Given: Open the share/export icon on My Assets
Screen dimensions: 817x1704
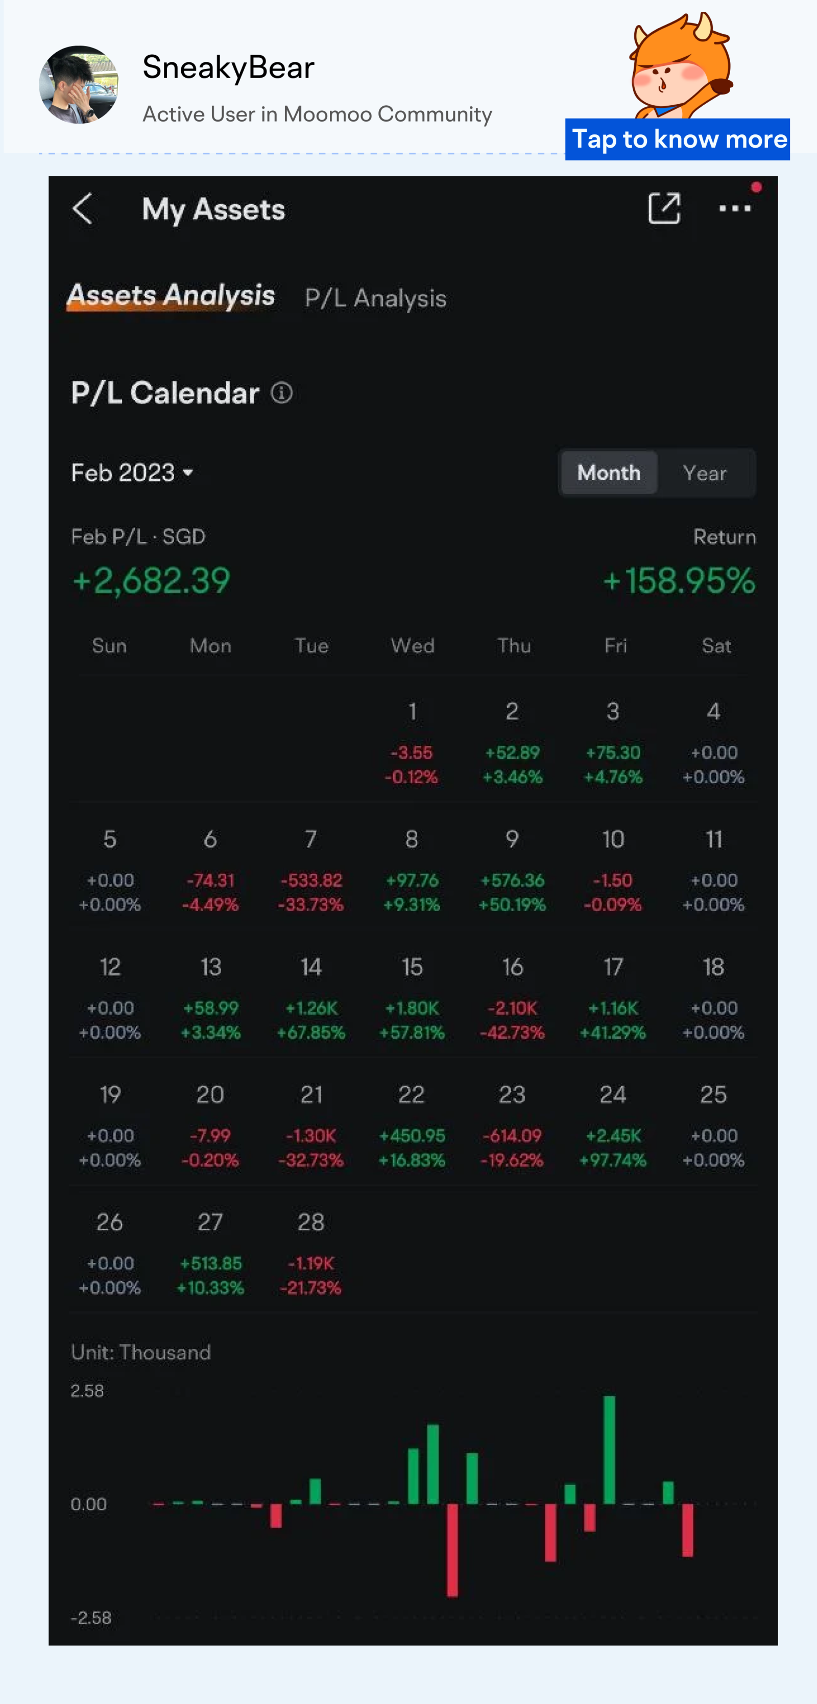Looking at the screenshot, I should (x=664, y=208).
